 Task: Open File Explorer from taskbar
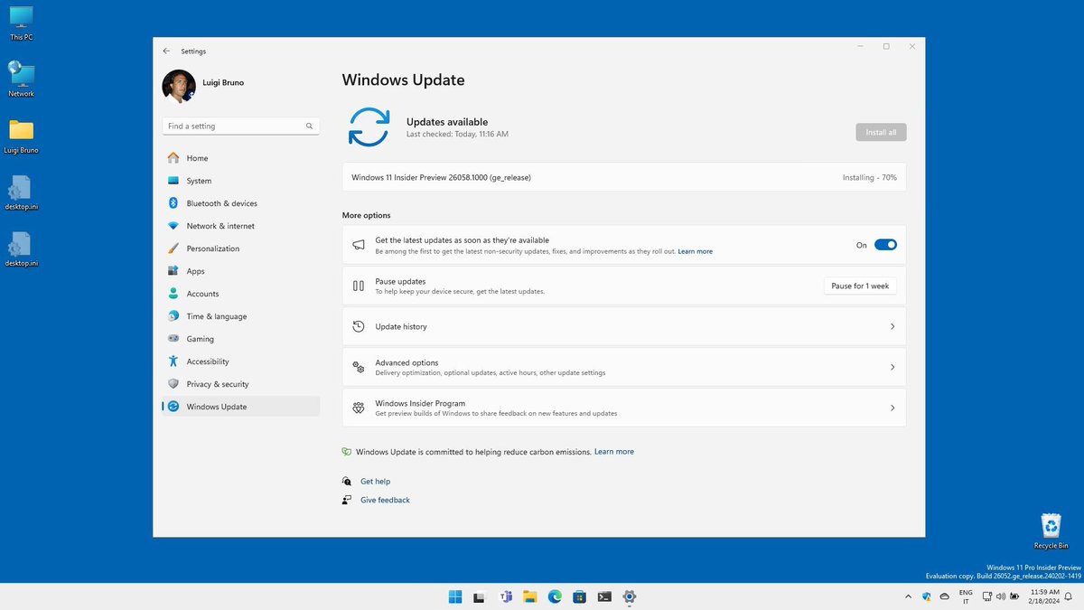[x=530, y=596]
